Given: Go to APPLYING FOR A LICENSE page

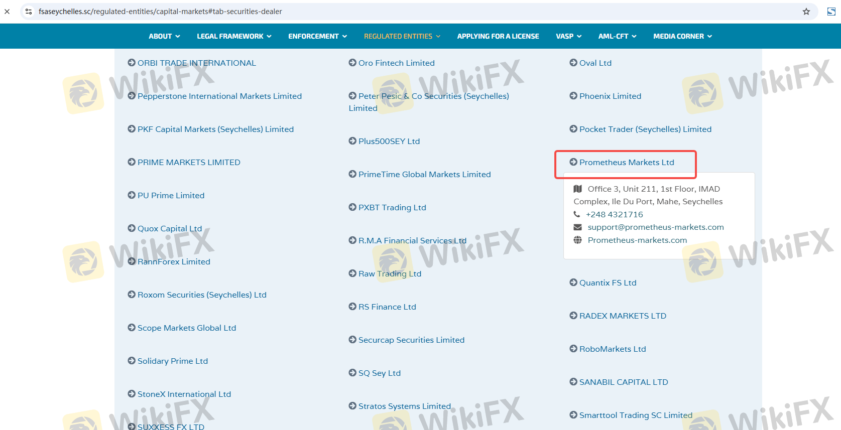Looking at the screenshot, I should pos(498,36).
